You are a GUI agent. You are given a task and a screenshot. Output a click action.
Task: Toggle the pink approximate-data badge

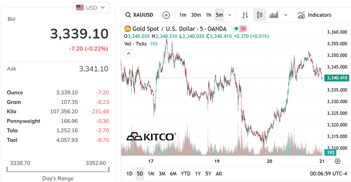point(243,28)
